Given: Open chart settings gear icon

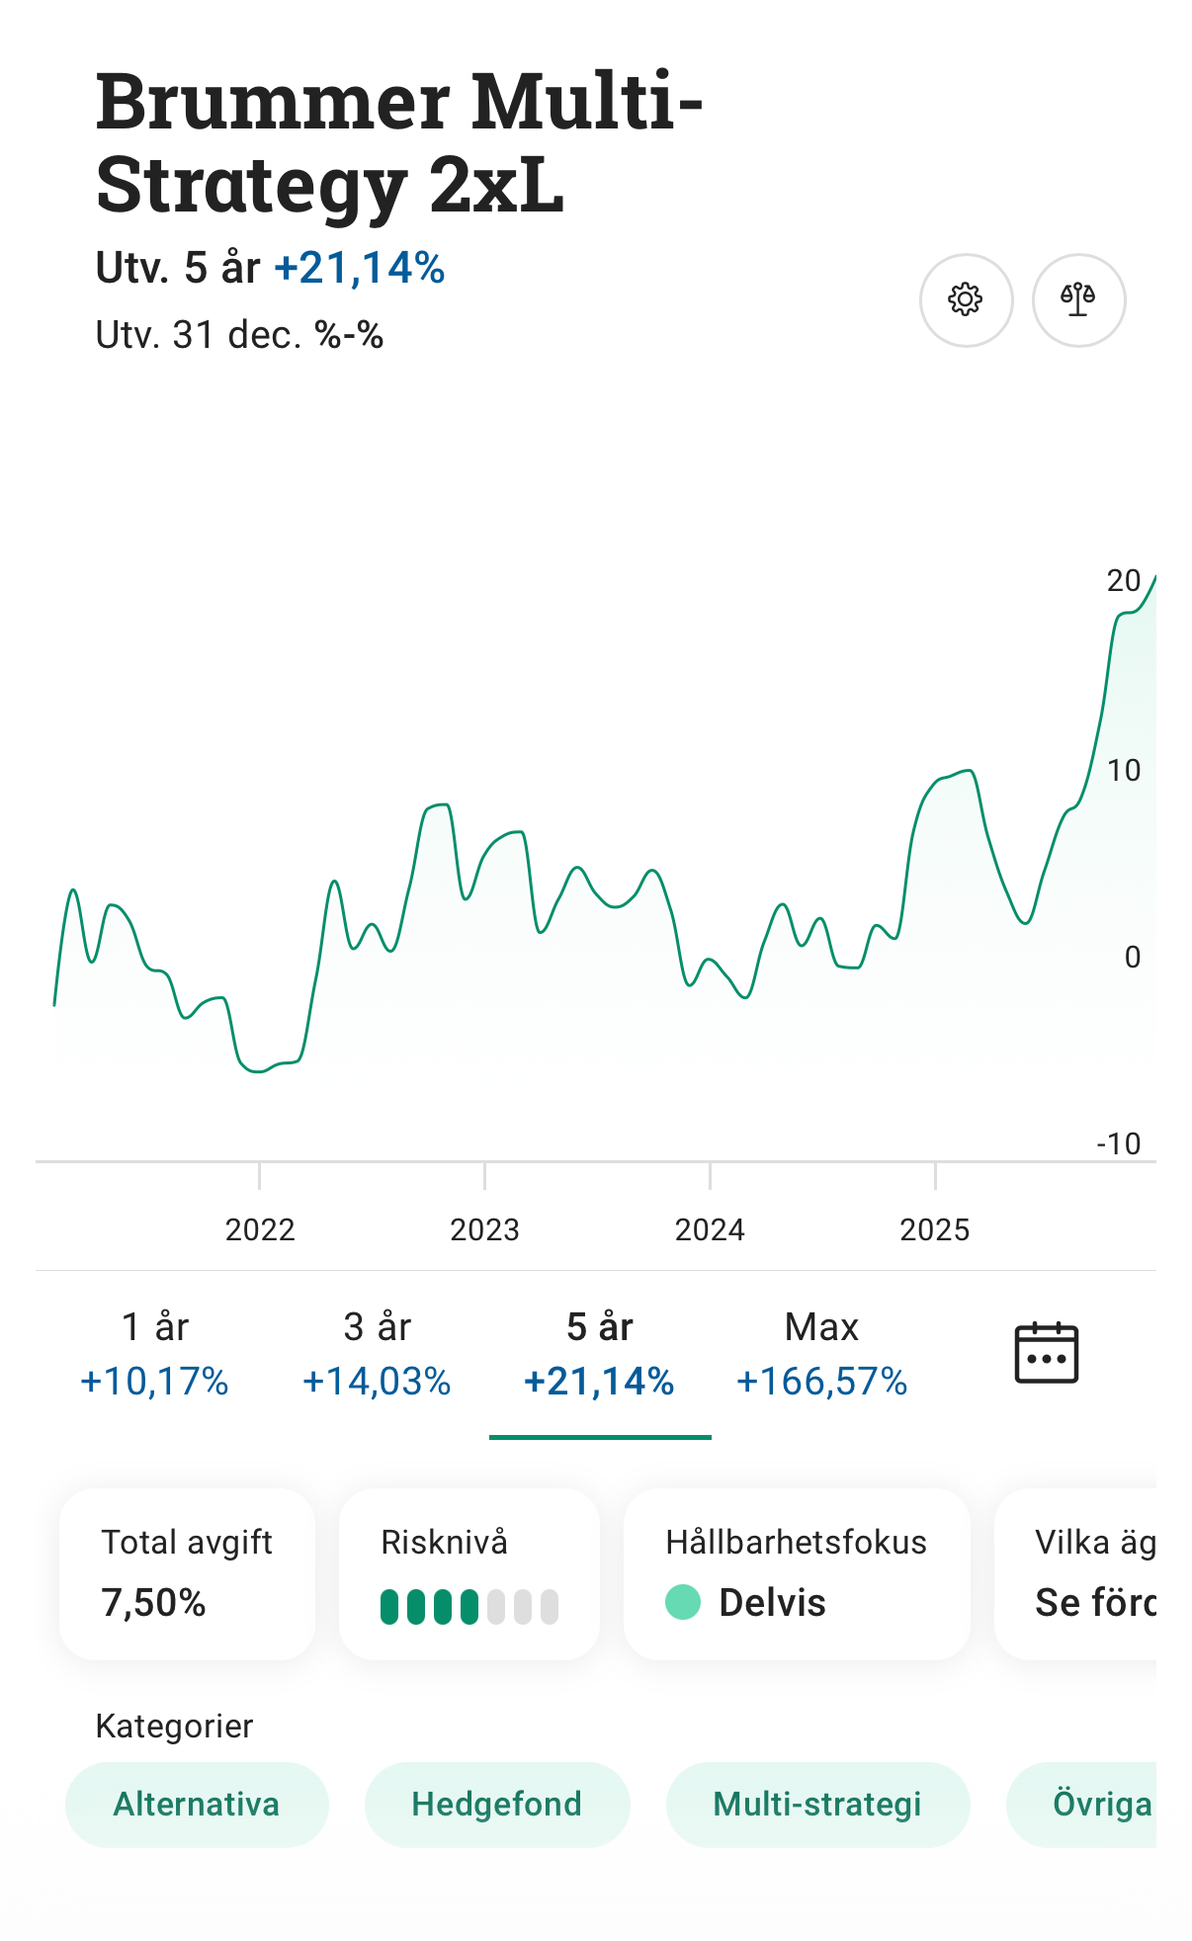Looking at the screenshot, I should point(966,299).
